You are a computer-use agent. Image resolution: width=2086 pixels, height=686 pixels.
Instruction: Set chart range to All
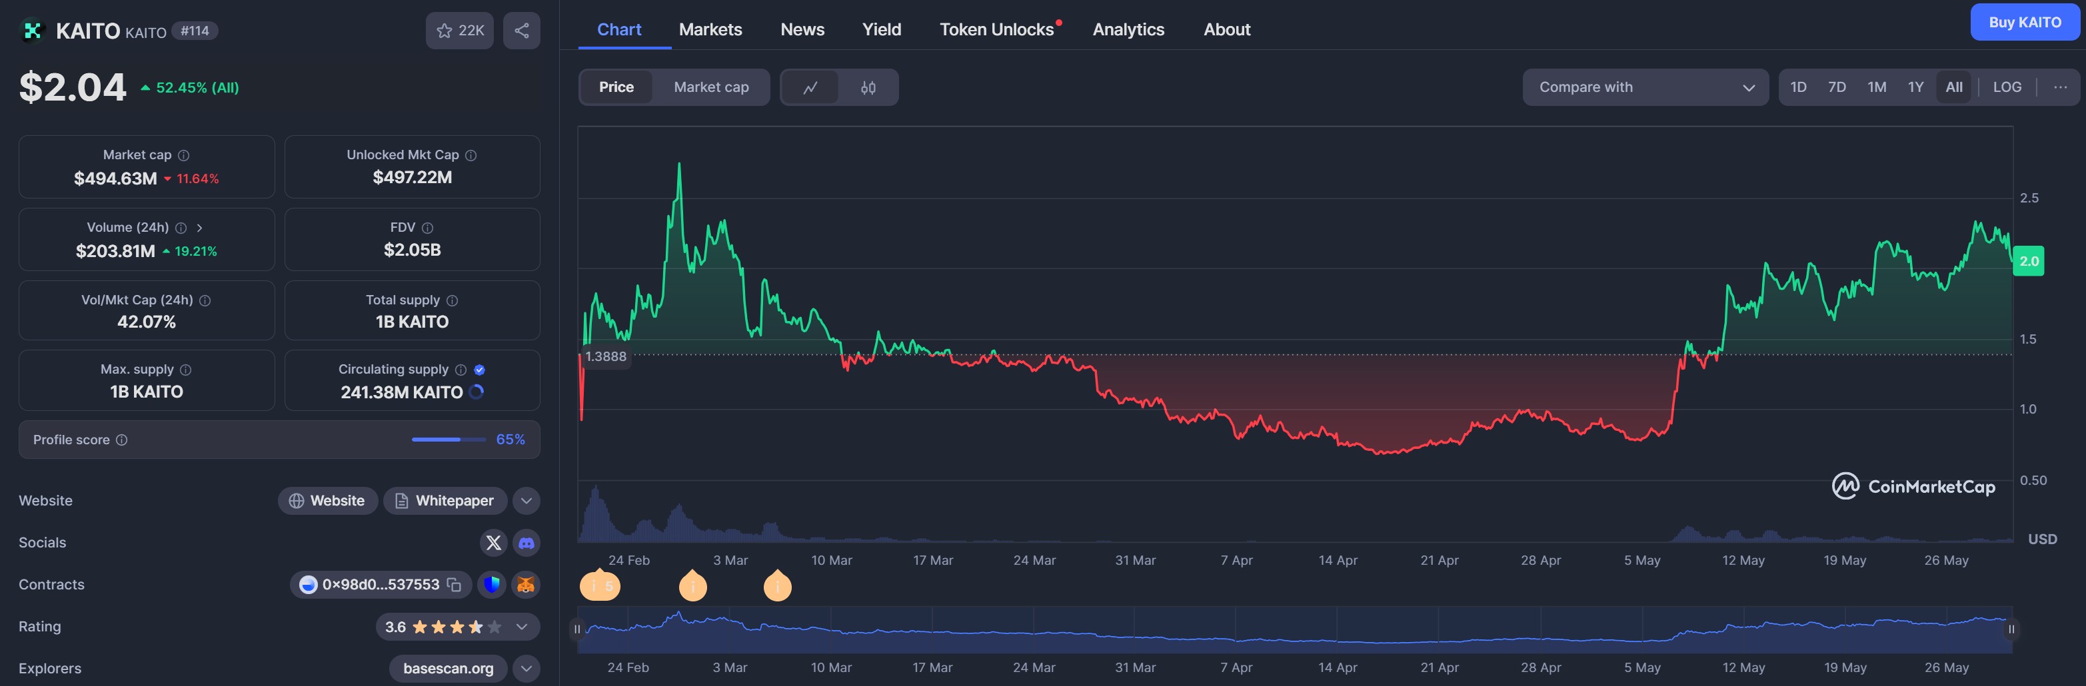click(x=1953, y=87)
